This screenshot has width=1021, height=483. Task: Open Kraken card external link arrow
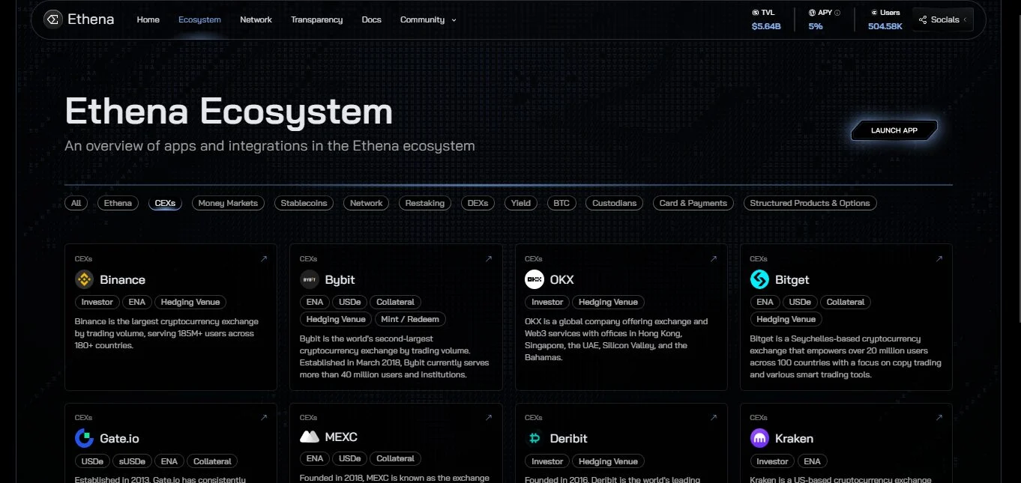pyautogui.click(x=939, y=418)
